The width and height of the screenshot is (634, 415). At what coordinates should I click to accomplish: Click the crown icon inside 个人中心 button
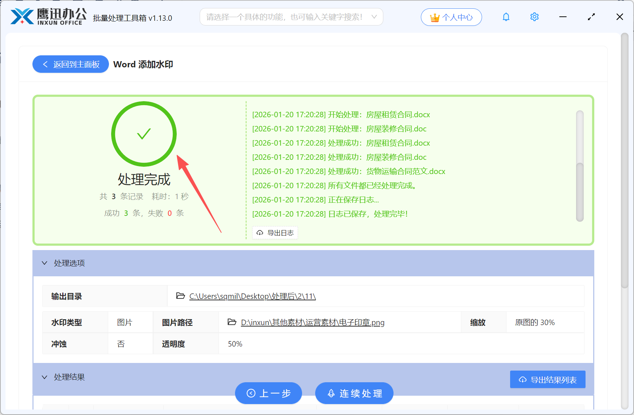434,17
